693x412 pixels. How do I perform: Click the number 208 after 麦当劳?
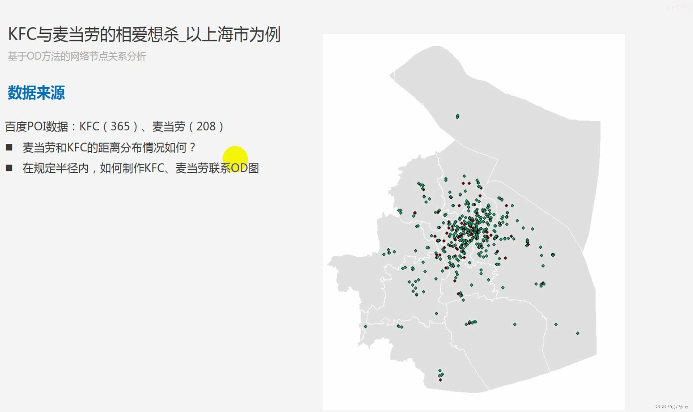pos(205,126)
